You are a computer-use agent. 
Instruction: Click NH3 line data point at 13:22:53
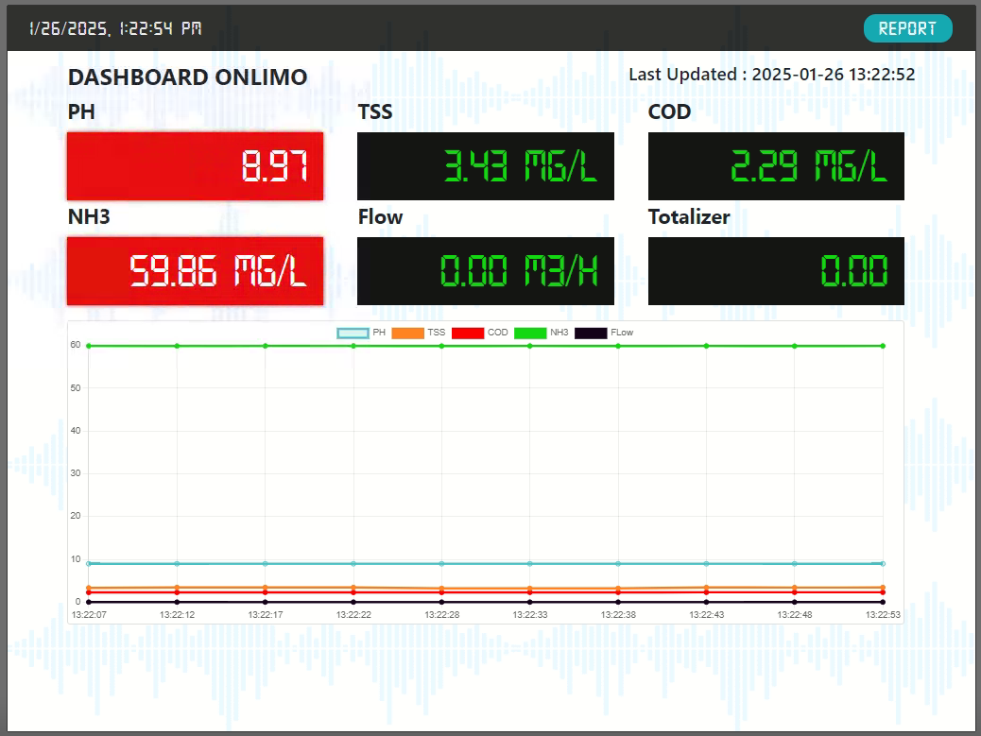[x=883, y=346]
